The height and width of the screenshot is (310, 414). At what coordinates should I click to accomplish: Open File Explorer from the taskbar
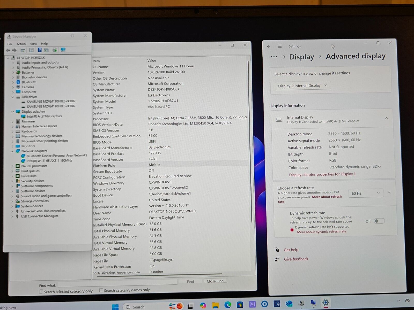pyautogui.click(x=215, y=306)
